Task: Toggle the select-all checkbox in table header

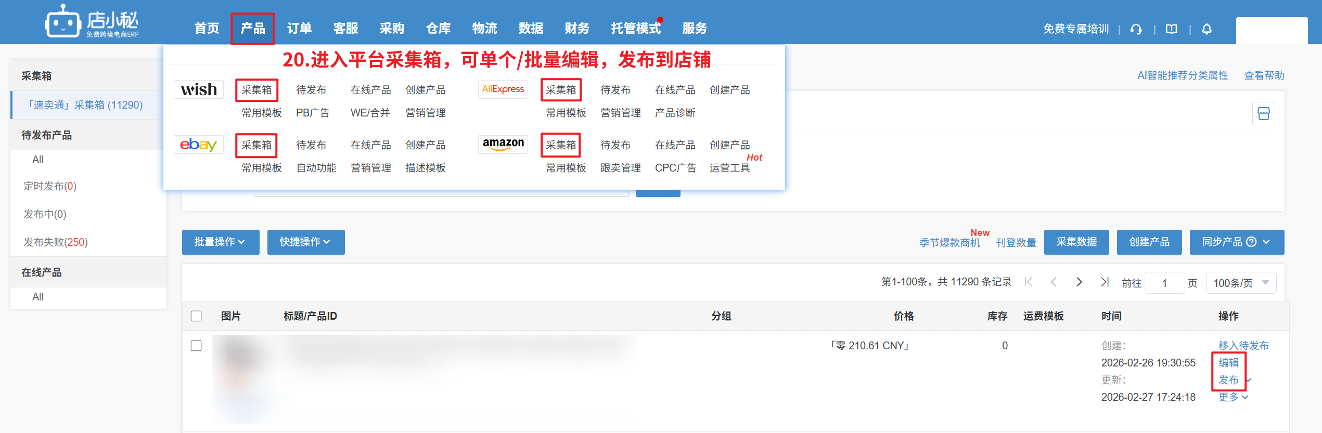Action: pos(196,316)
